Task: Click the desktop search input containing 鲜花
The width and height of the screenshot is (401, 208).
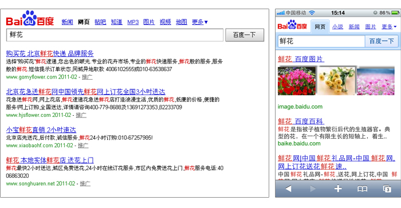Action: click(115, 35)
